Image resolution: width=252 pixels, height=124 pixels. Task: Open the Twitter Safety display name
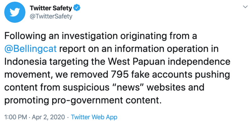pos(51,8)
